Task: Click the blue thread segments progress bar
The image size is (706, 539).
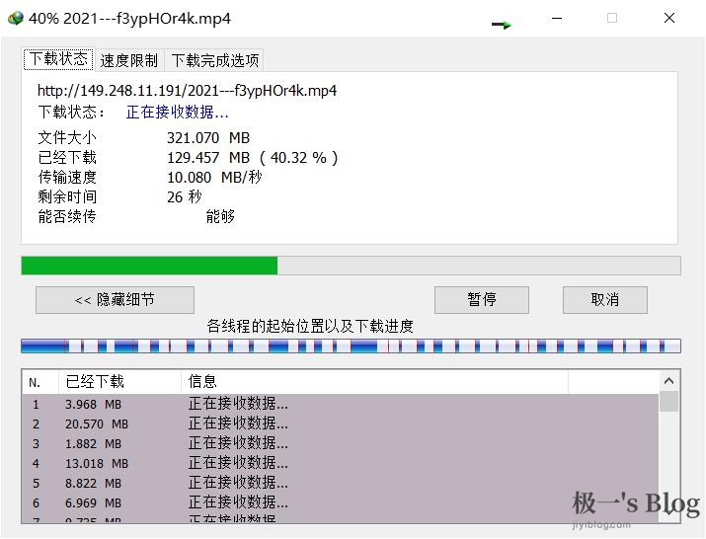Action: pyautogui.click(x=351, y=346)
